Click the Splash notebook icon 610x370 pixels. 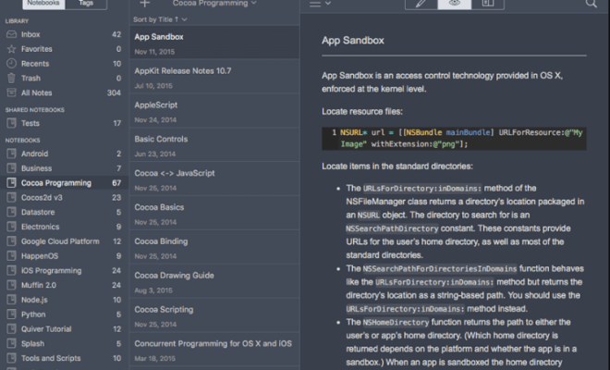12,343
